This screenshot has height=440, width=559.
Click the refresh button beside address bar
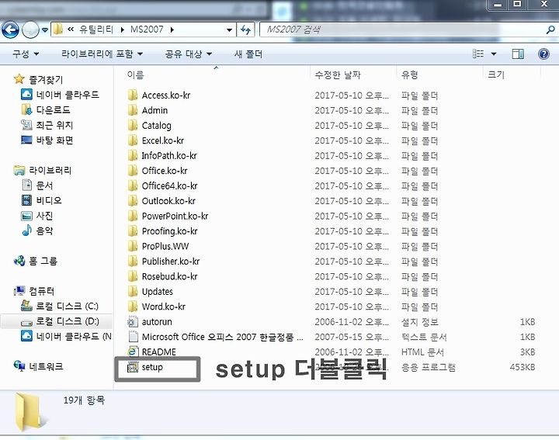(x=245, y=29)
